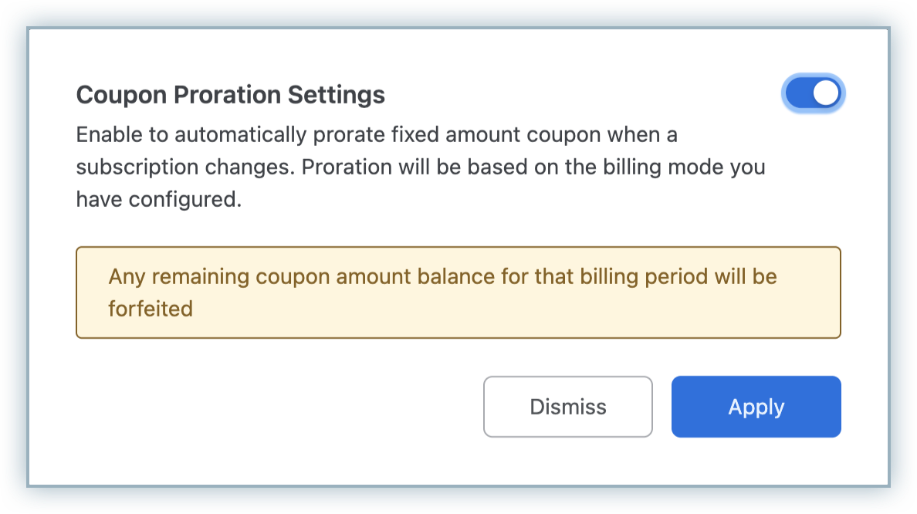The image size is (917, 514).
Task: Click the "Enable to automatically prorate" text line
Action: 377,135
